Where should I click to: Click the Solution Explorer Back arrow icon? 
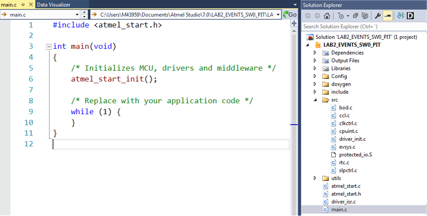(308, 16)
